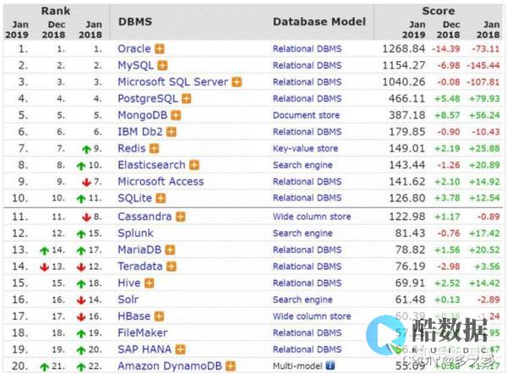
Task: Open the MongoDB link
Action: 143,115
